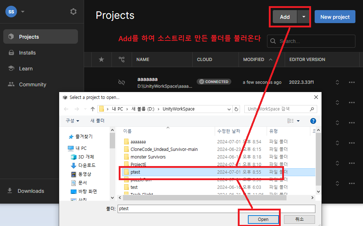Sort files by the 이름 column header
This screenshot has width=363, height=226.
[x=127, y=131]
